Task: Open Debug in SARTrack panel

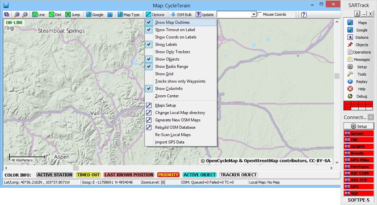Action: [x=358, y=96]
